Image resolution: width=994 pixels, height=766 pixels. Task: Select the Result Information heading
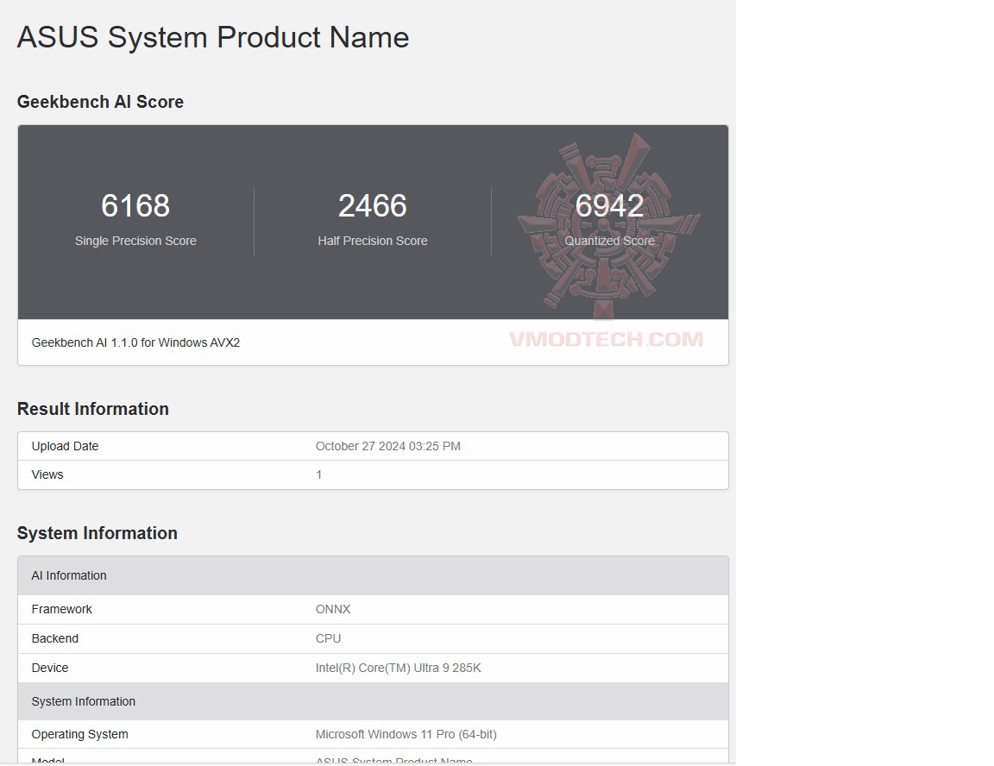tap(93, 409)
